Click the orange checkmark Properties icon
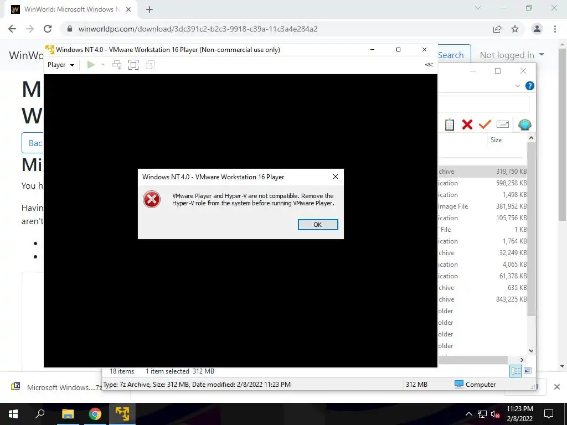This screenshot has width=567, height=425. pos(484,125)
